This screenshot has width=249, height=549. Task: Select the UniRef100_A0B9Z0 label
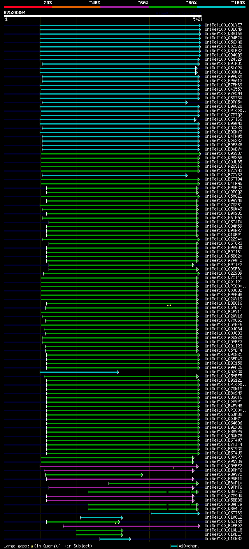[223, 337]
